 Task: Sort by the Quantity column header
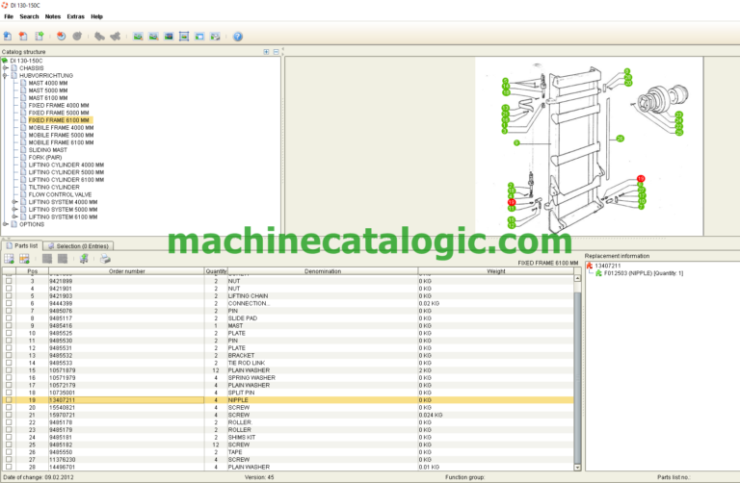coord(216,271)
